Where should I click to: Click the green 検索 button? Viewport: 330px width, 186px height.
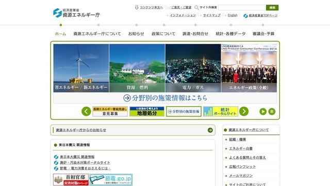coord(272,8)
